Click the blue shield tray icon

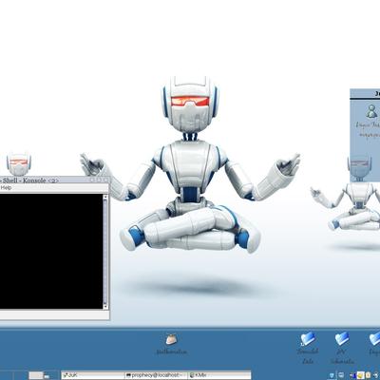(x=332, y=376)
